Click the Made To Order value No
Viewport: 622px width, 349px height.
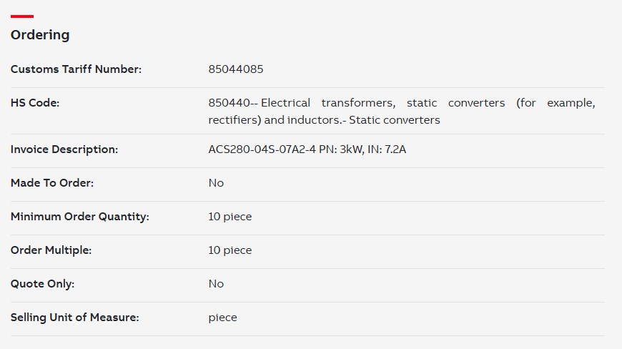(216, 183)
